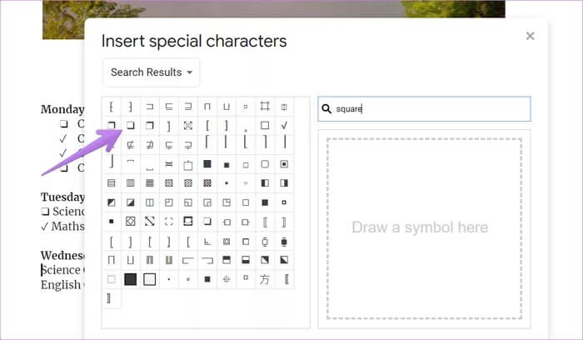Choose the largest white outlined square symbol

point(150,279)
